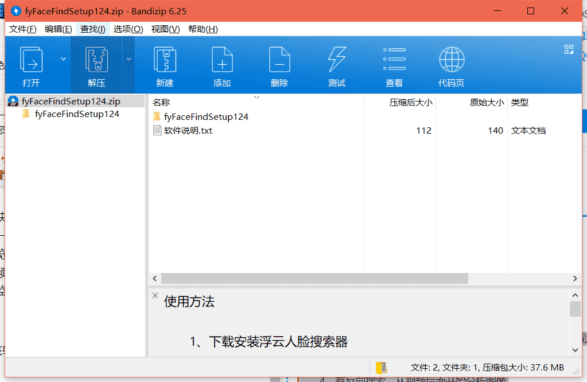Sort by 原始大小 column header
The image size is (587, 382).
click(x=472, y=102)
